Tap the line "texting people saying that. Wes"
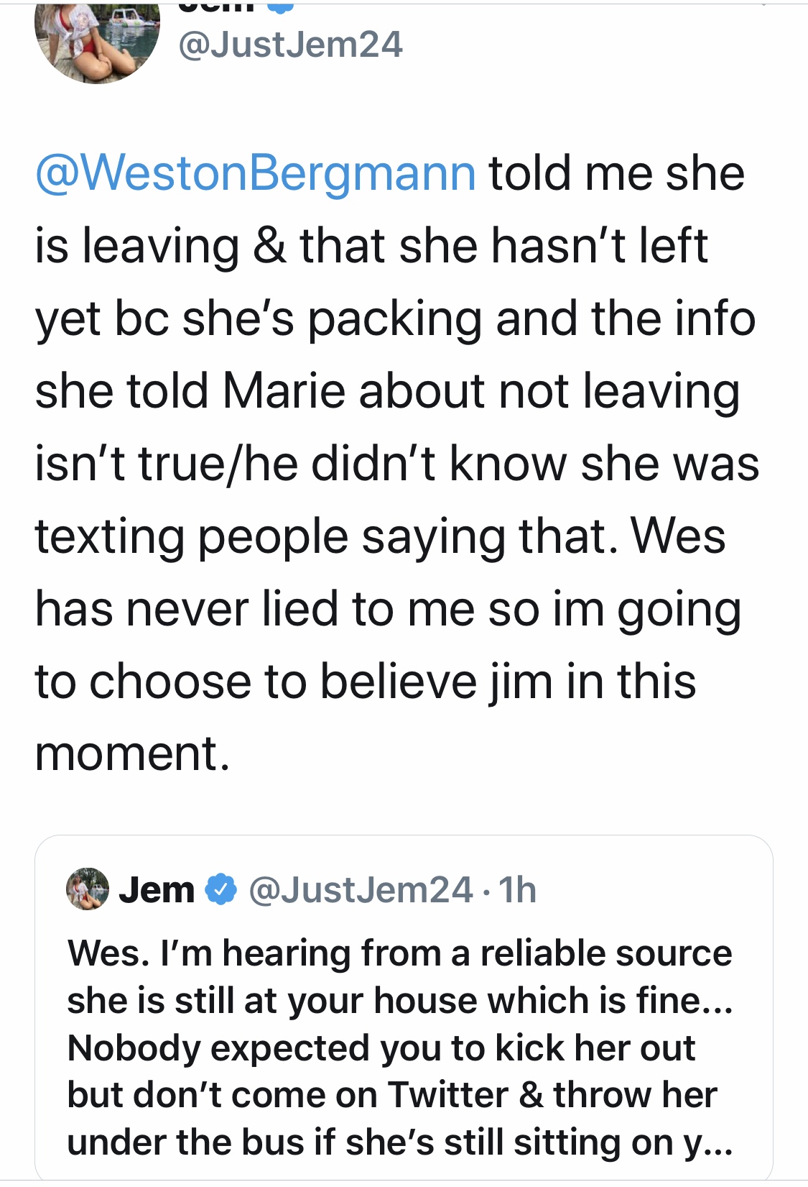This screenshot has width=808, height=1187. [380, 536]
